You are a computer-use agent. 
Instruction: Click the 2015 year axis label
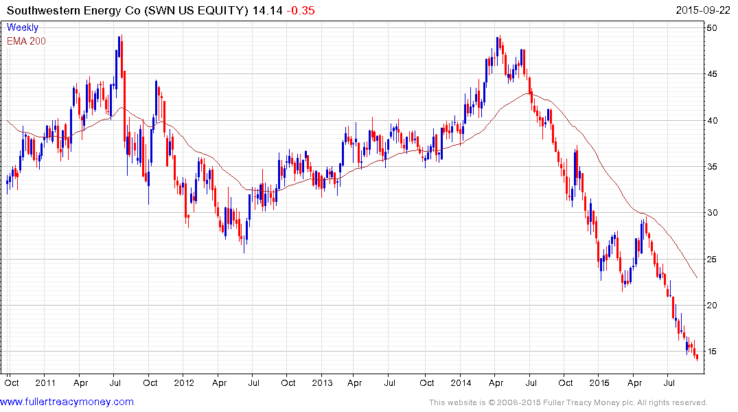tap(599, 382)
